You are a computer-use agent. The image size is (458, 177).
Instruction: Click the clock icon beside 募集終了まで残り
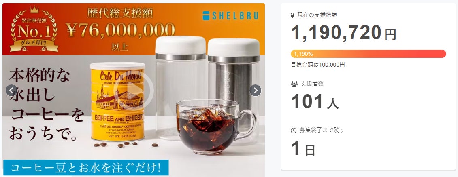[294, 131]
